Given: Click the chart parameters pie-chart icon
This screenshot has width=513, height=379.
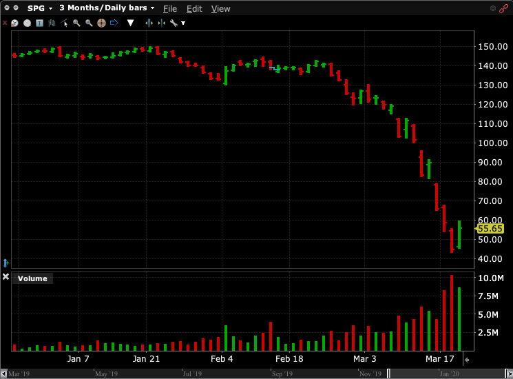Looking at the screenshot, I should (14, 23).
